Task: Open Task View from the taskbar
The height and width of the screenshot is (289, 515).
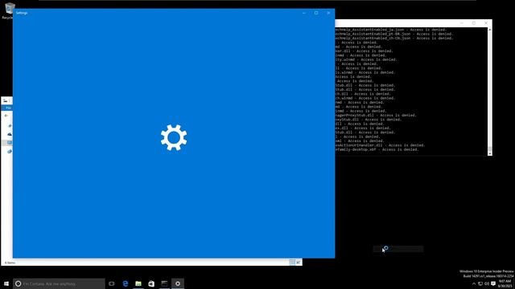Action: click(x=112, y=283)
